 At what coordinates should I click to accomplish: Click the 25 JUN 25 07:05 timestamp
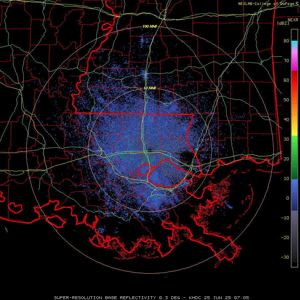[x=227, y=298]
